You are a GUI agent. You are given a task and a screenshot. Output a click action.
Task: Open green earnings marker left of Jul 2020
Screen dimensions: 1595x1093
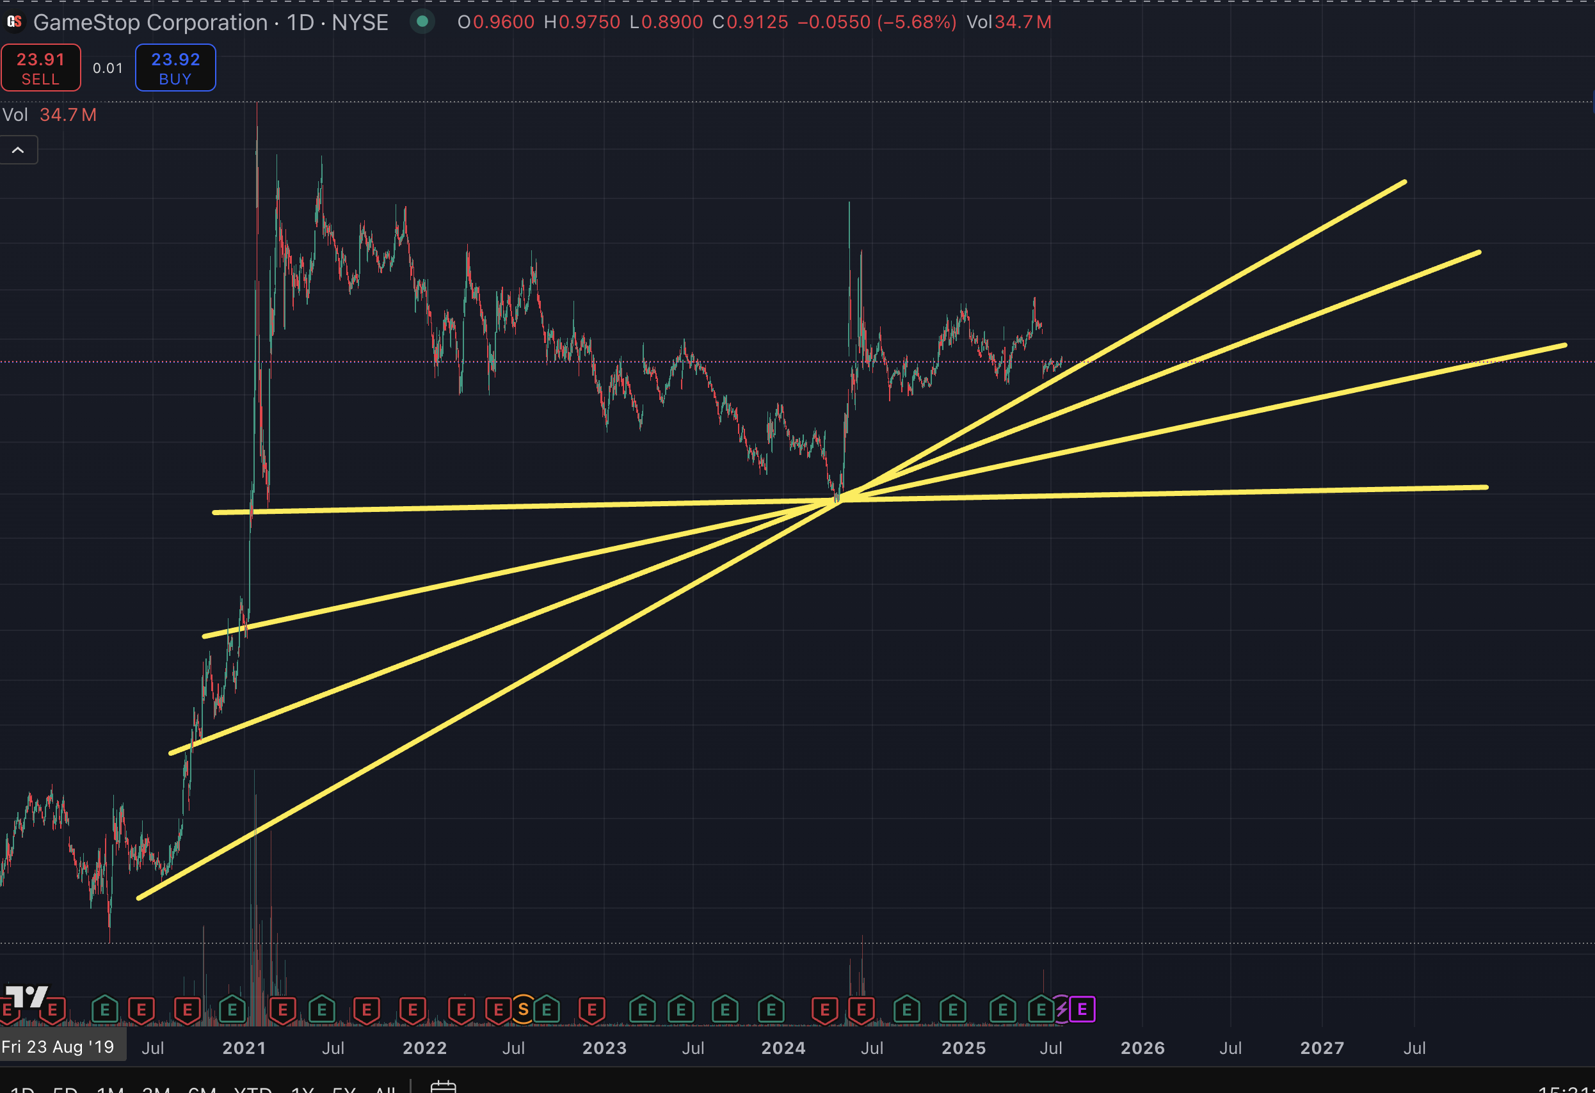105,1010
